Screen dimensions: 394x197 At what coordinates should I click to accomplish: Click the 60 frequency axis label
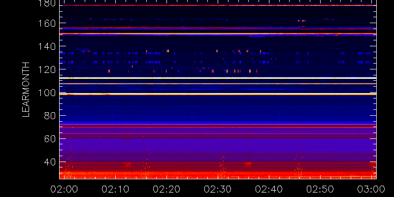50,139
